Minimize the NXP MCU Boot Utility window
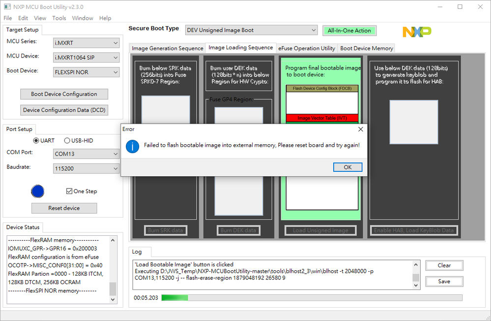Screen dimensions: 491x321 (440, 6)
